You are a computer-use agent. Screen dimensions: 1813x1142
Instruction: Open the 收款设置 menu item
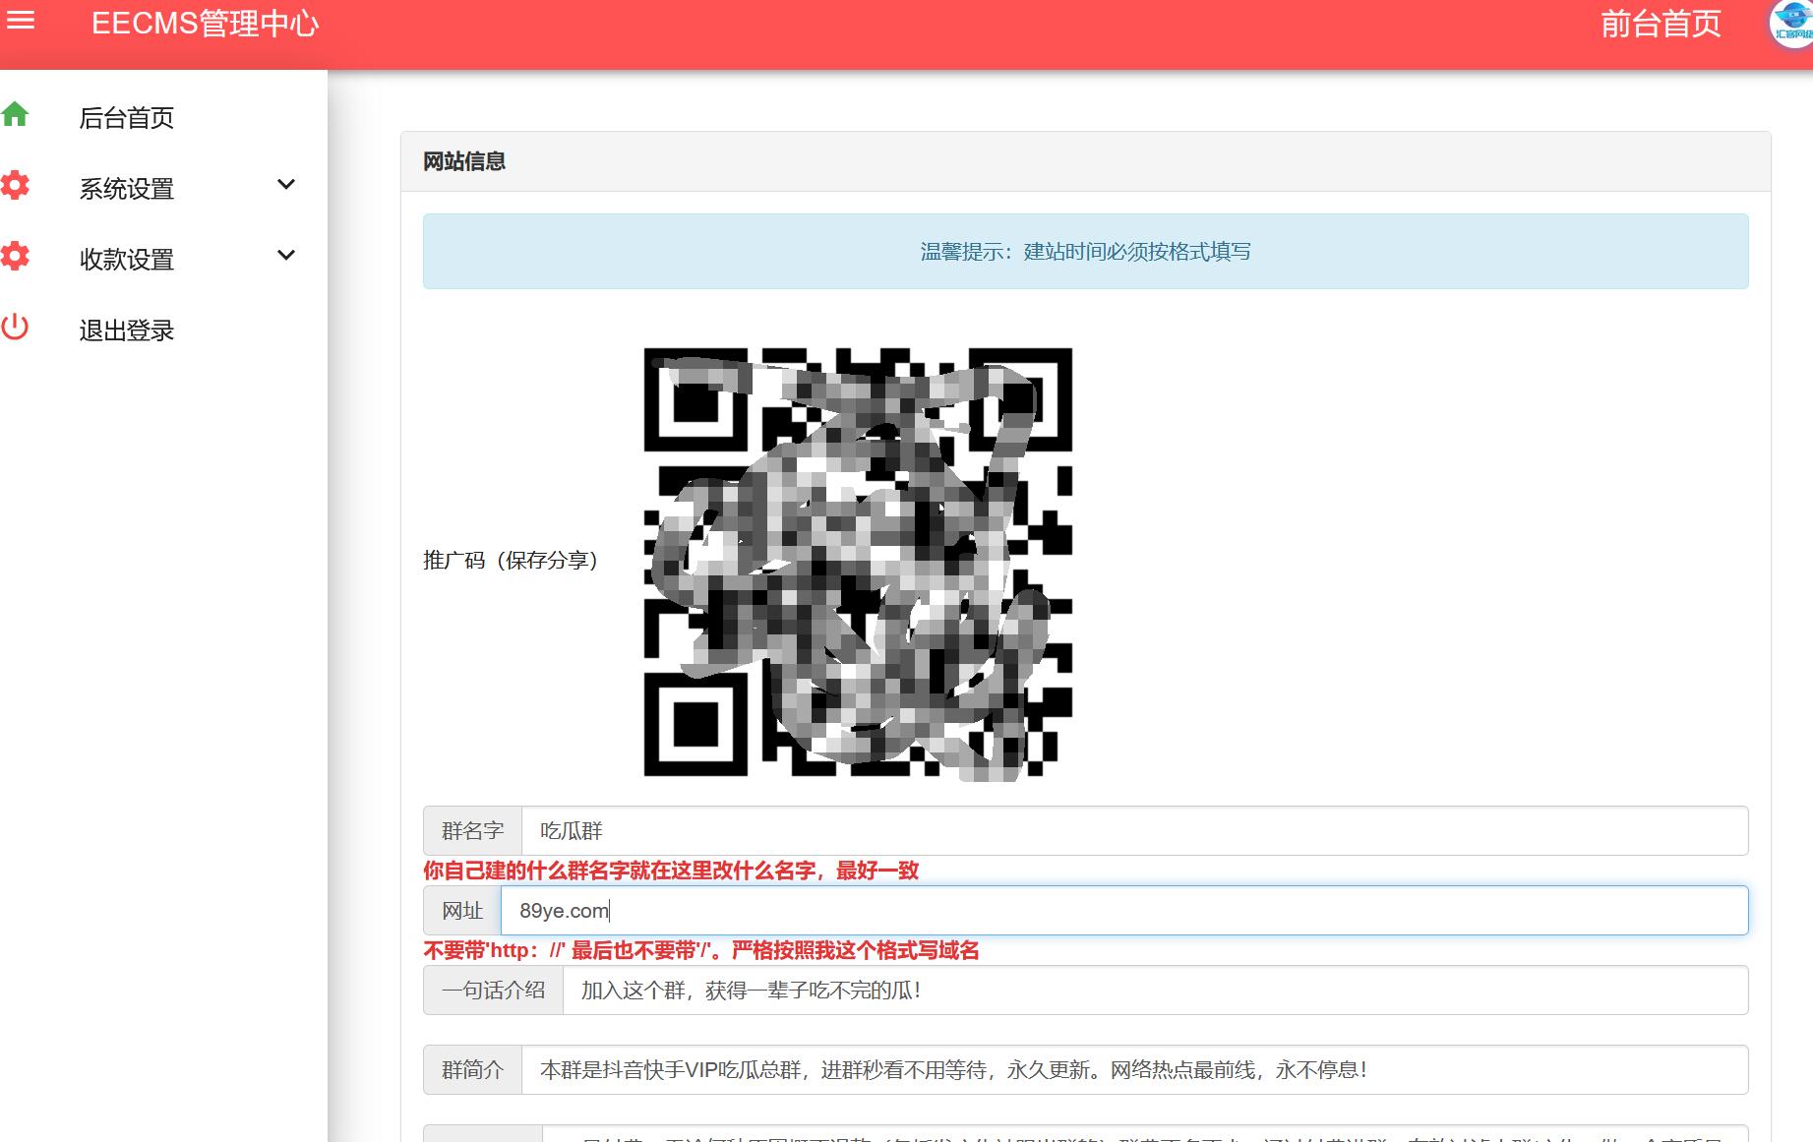(x=126, y=260)
